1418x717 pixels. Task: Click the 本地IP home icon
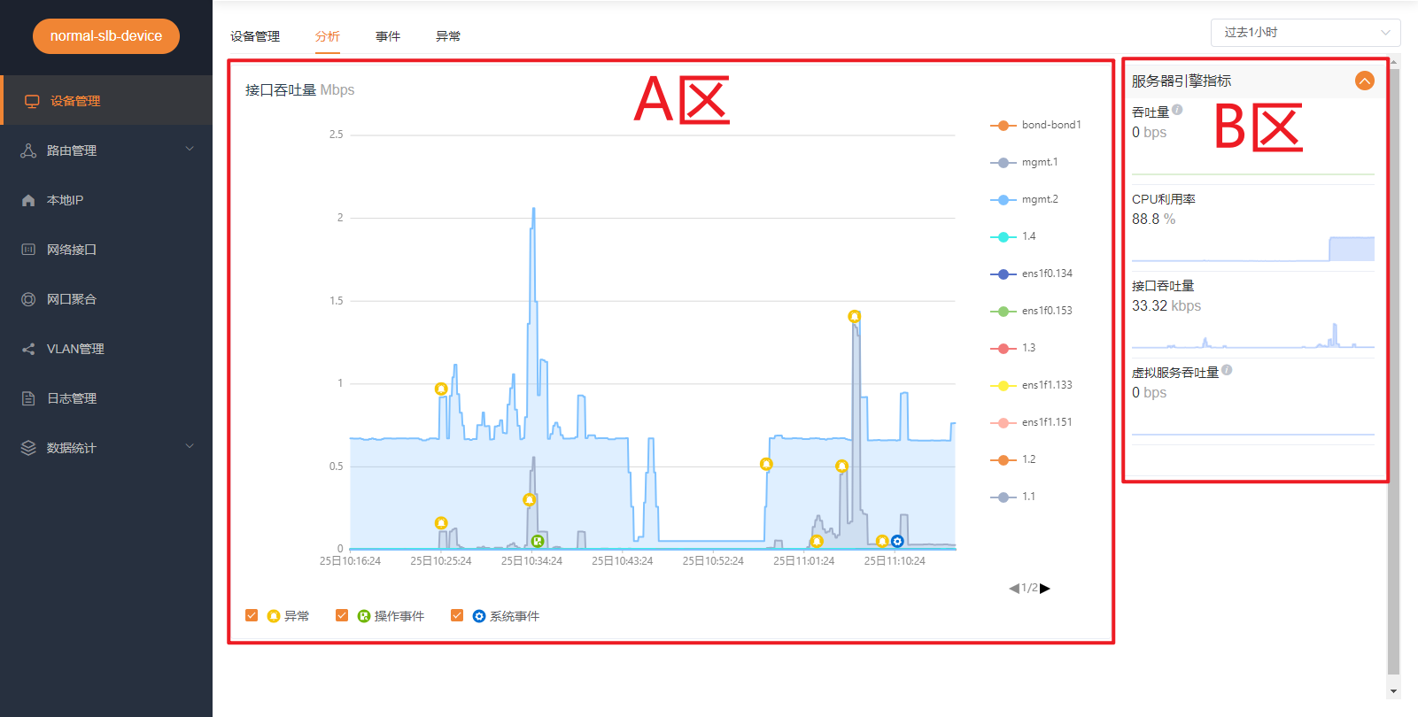click(x=28, y=200)
